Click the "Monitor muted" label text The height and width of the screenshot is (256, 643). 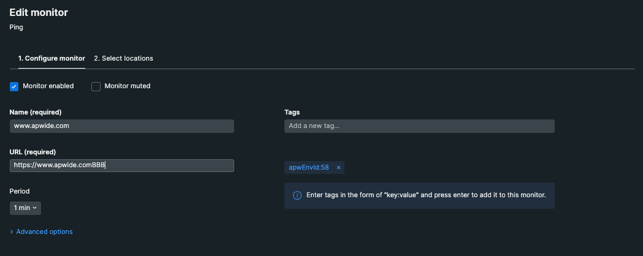(127, 86)
